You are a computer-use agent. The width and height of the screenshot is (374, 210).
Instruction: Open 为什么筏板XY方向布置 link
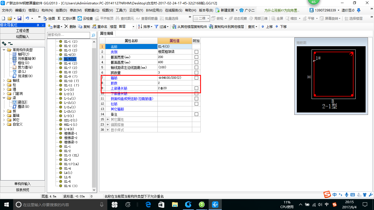282,10
